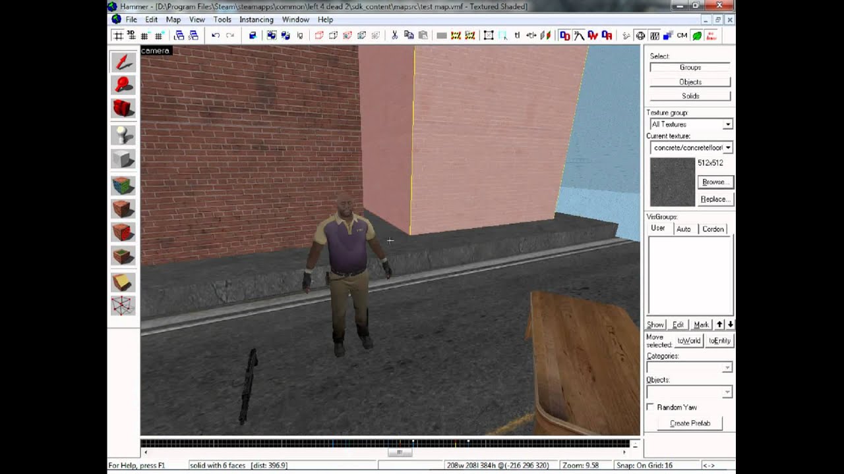This screenshot has height=474, width=844.
Task: Click the larger grid icon
Action: point(159,36)
